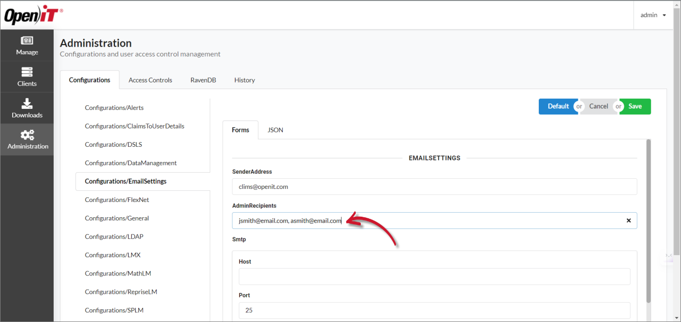Open Configurations/ClaimsToUserDetails

pyautogui.click(x=135, y=126)
